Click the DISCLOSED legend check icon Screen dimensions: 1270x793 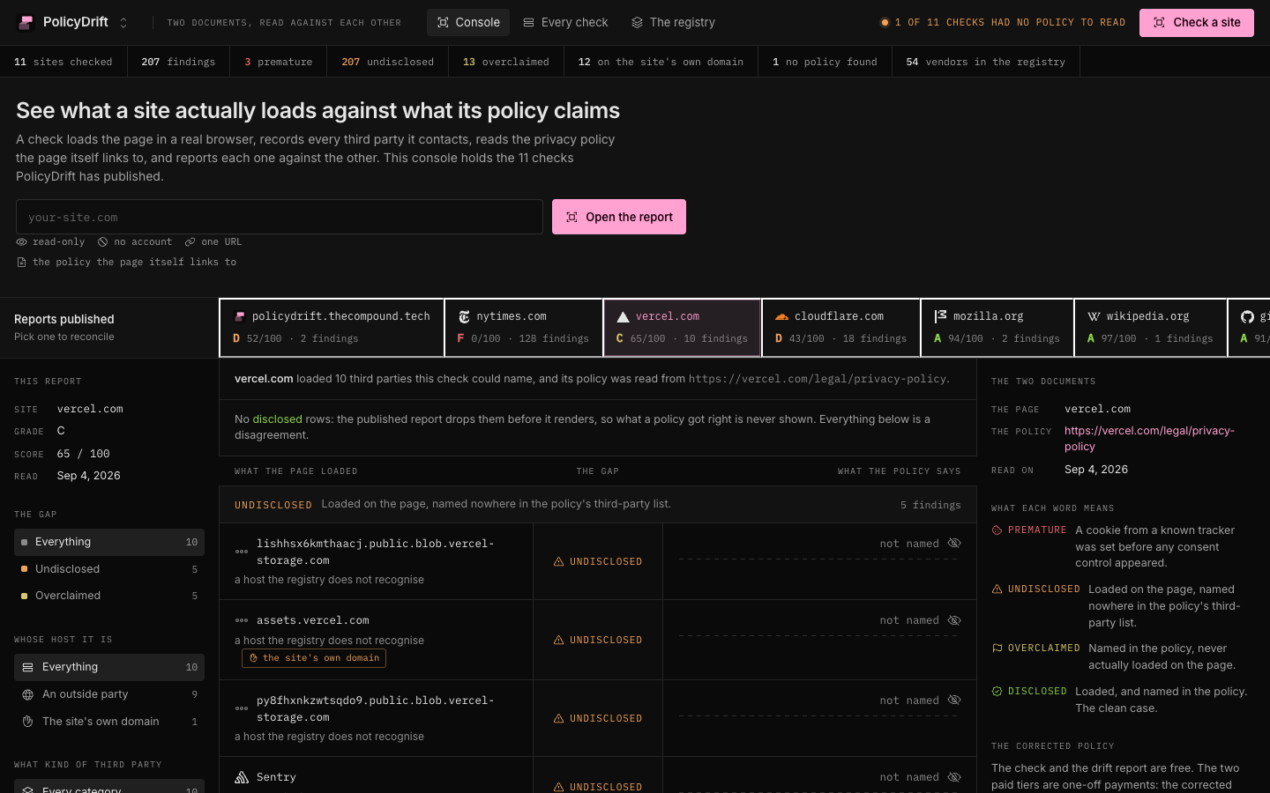(x=997, y=692)
